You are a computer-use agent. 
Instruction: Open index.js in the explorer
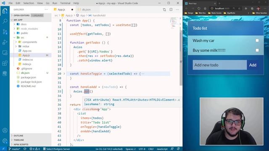point(27,64)
